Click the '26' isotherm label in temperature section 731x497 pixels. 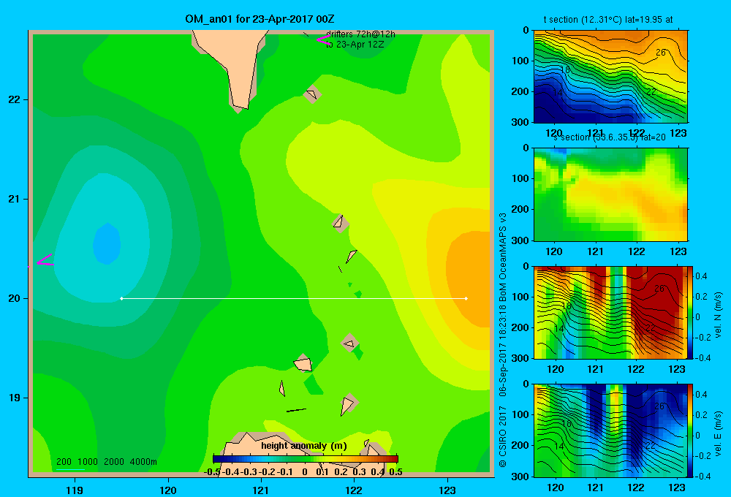[x=661, y=53]
